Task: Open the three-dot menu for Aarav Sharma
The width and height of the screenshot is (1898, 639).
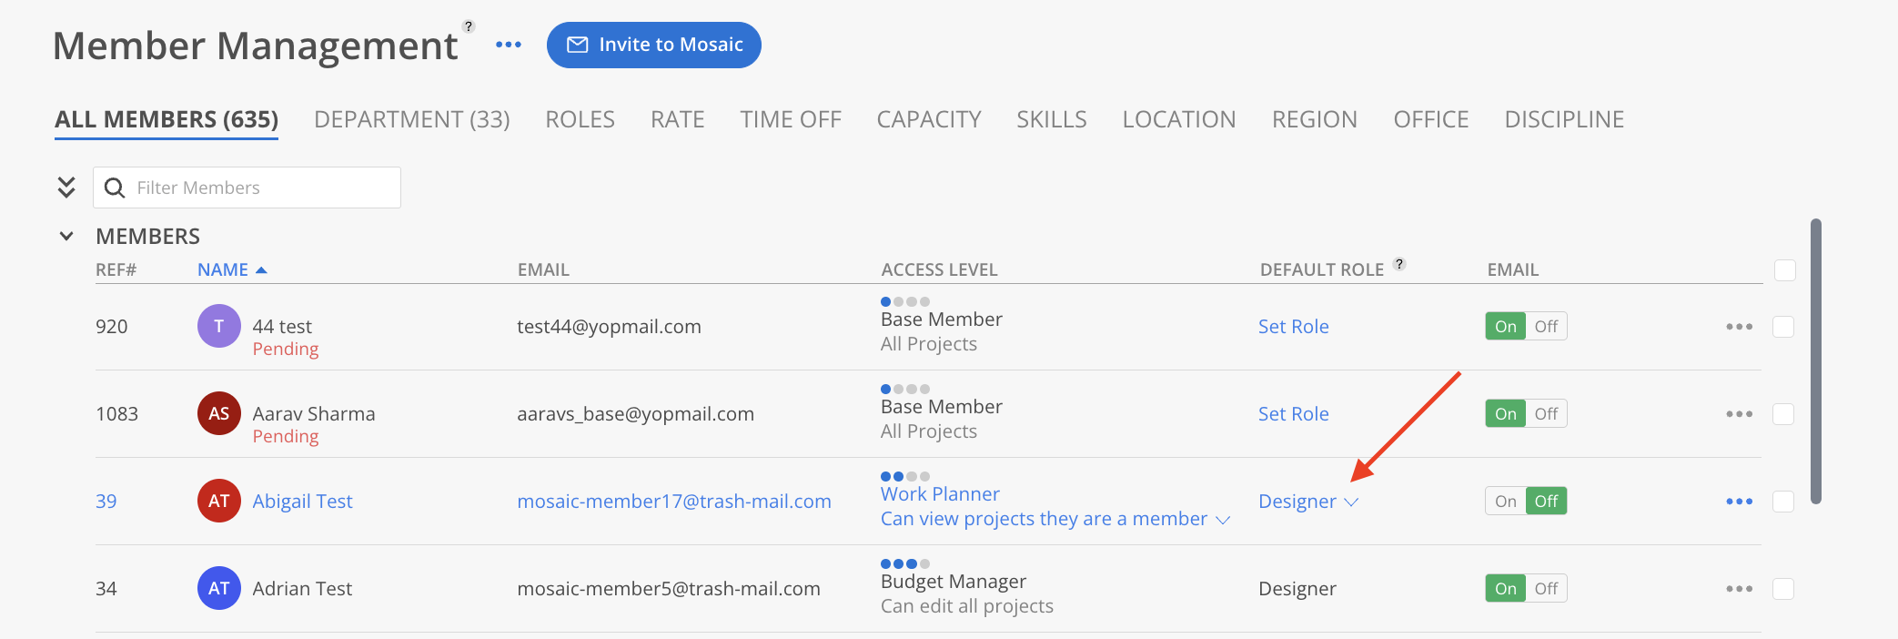Action: pyautogui.click(x=1739, y=414)
